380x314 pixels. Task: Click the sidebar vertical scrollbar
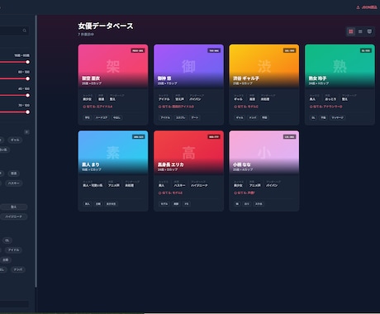(x=36, y=151)
